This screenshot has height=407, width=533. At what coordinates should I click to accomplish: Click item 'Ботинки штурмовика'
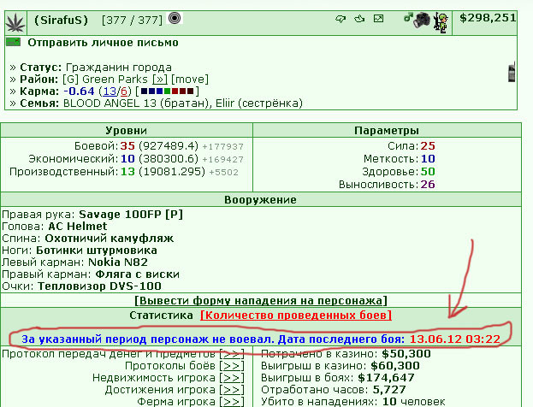click(x=97, y=251)
